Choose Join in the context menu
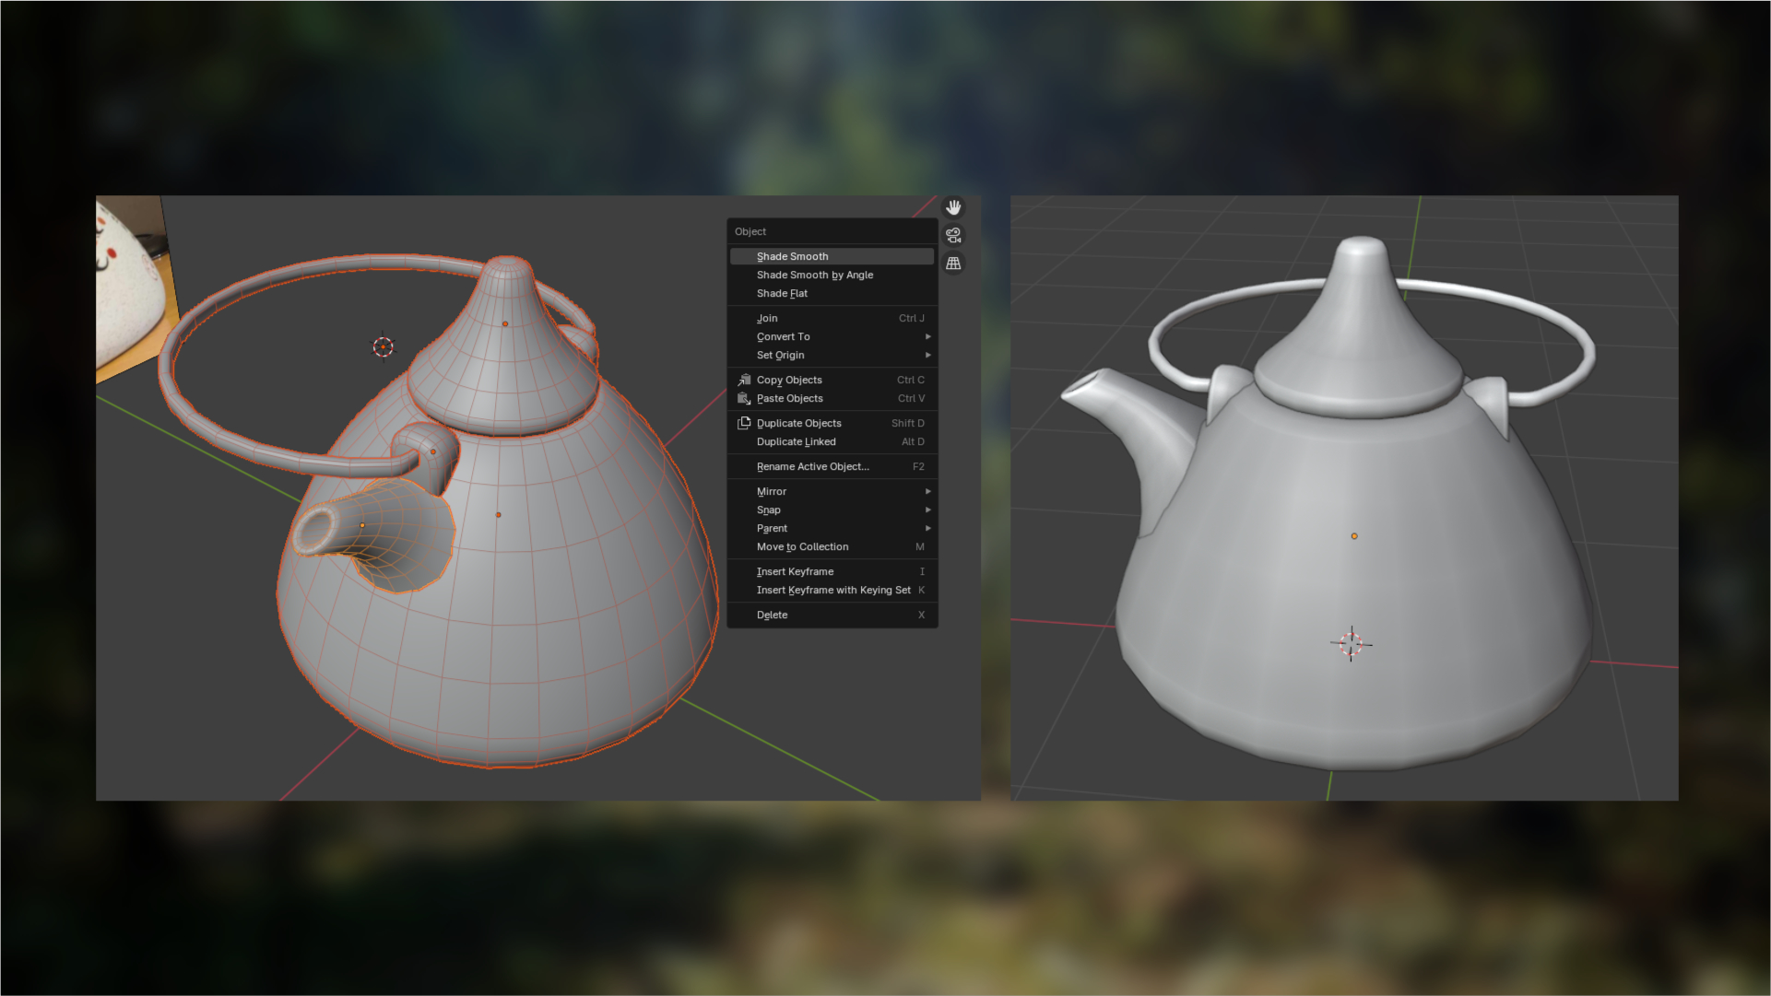This screenshot has height=996, width=1771. click(832, 318)
